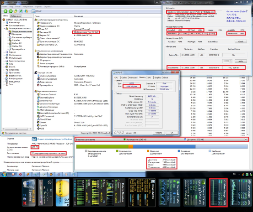Screen dimensions: 253x212
Task: Open the Индекс производительности Windows link
Action: point(55,139)
